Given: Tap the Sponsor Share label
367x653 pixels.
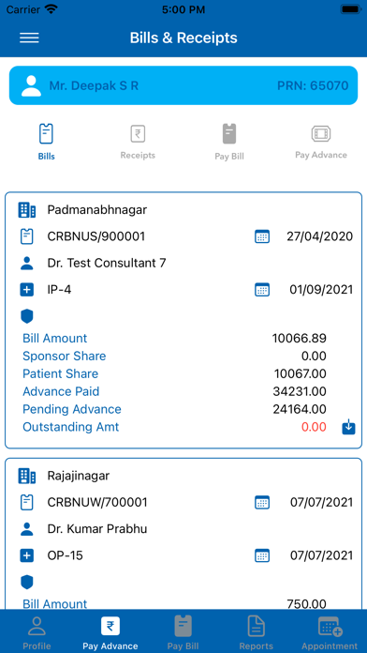Looking at the screenshot, I should (x=65, y=357).
